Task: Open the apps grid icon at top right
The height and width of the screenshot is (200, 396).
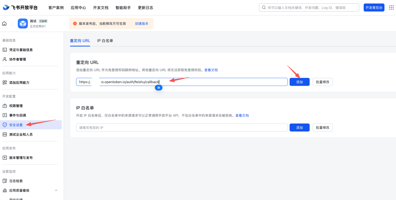Action: point(391,7)
